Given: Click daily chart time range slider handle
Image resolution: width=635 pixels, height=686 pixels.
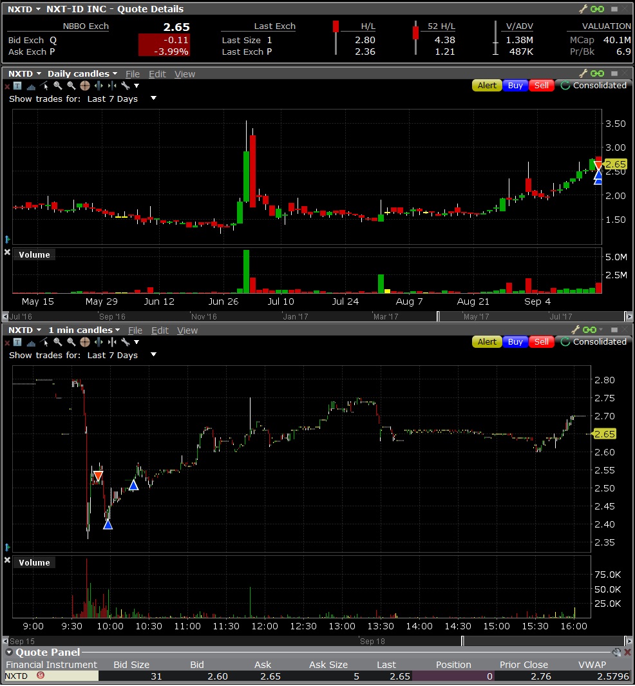Looking at the screenshot, I should coord(438,316).
